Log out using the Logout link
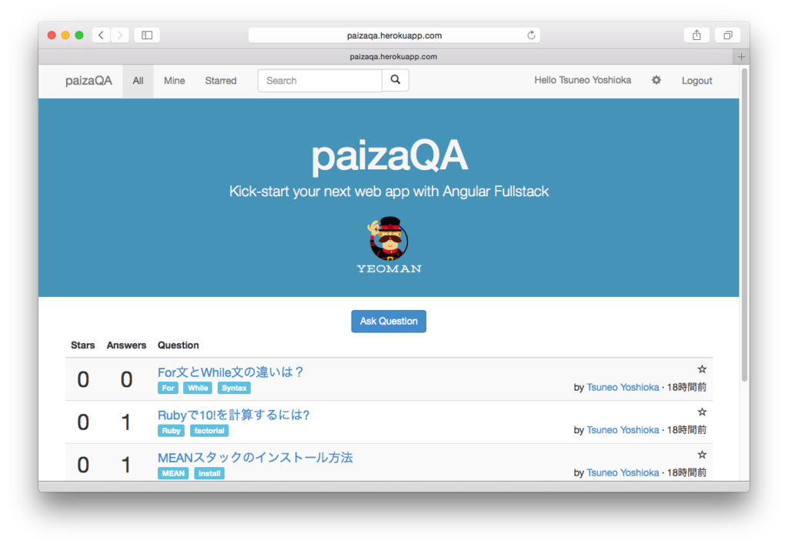 click(x=696, y=81)
